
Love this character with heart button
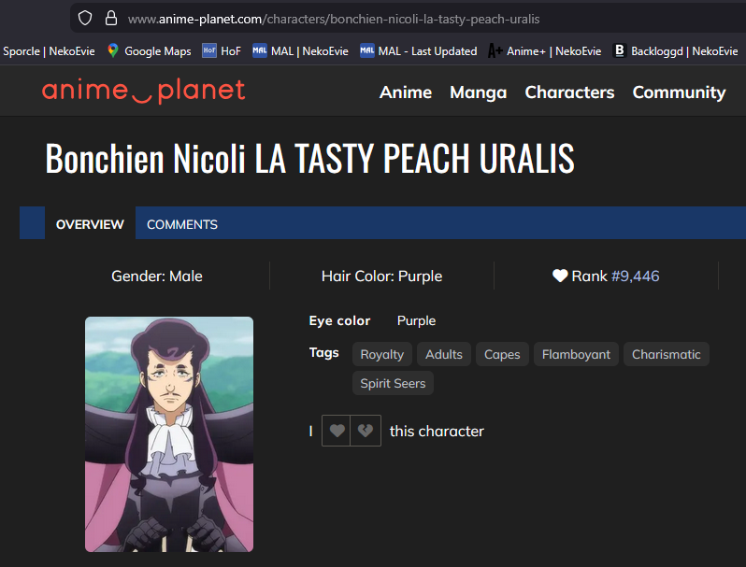coord(337,431)
